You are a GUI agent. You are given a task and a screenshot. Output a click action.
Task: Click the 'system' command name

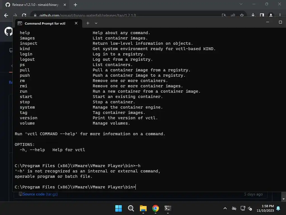click(27, 107)
